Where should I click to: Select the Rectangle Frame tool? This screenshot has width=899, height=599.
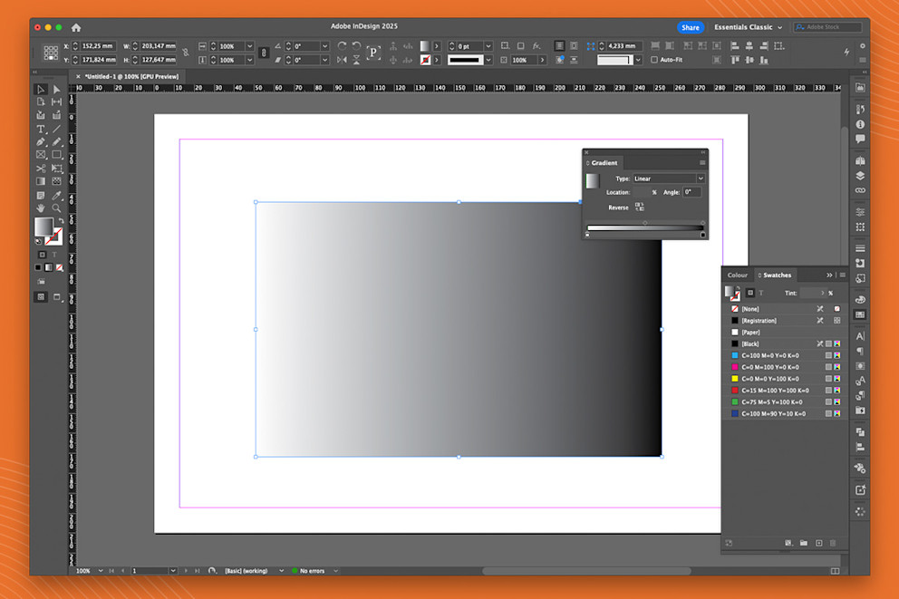42,153
